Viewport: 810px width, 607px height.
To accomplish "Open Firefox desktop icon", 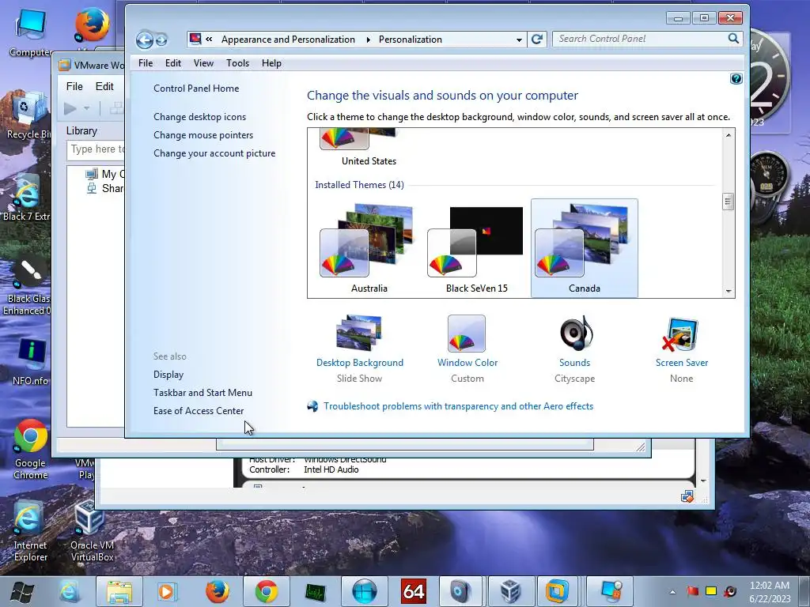I will point(92,25).
